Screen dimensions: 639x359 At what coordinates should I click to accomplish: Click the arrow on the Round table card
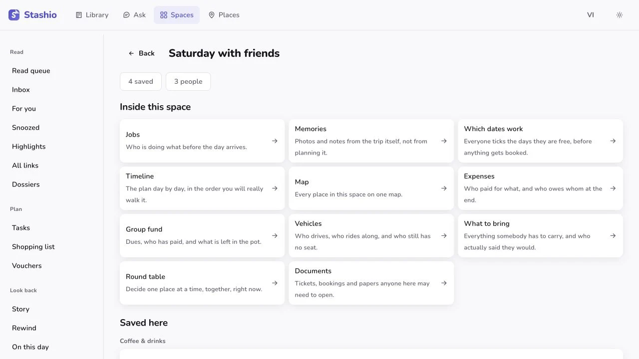(275, 283)
